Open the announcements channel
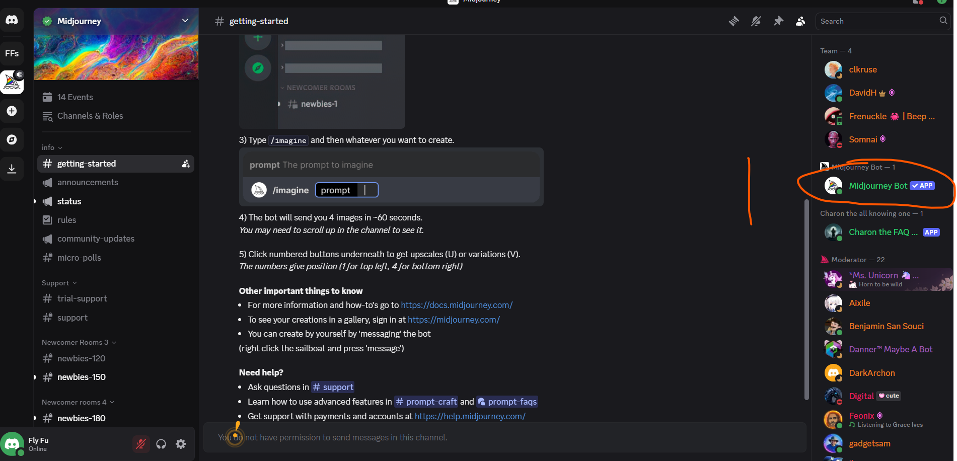The width and height of the screenshot is (957, 461). pyautogui.click(x=88, y=182)
